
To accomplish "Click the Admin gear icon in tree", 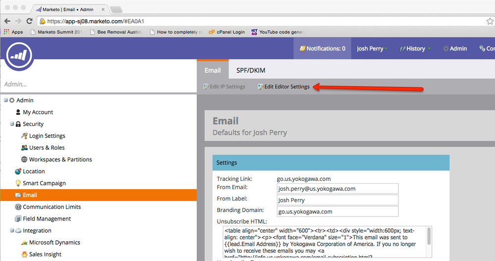I will tap(12, 100).
